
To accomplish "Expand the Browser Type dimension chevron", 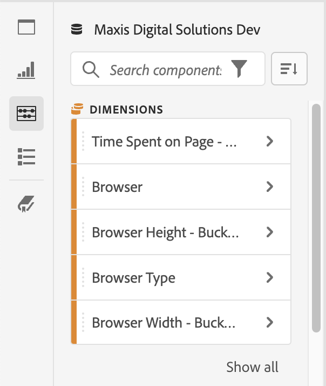I will point(270,278).
